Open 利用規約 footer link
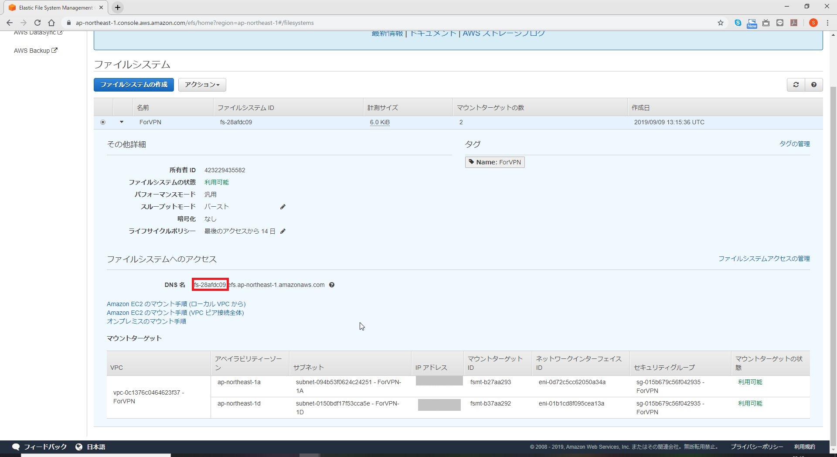This screenshot has height=457, width=837. [x=804, y=447]
